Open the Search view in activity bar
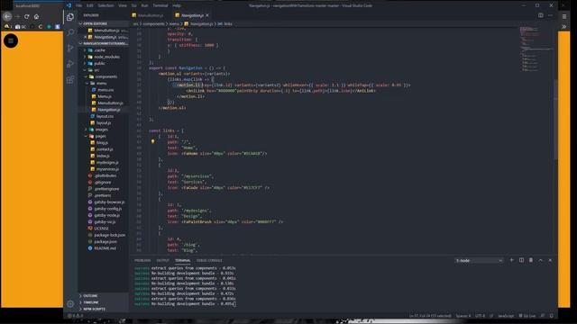Screen dimensions: 577x324 point(70,32)
